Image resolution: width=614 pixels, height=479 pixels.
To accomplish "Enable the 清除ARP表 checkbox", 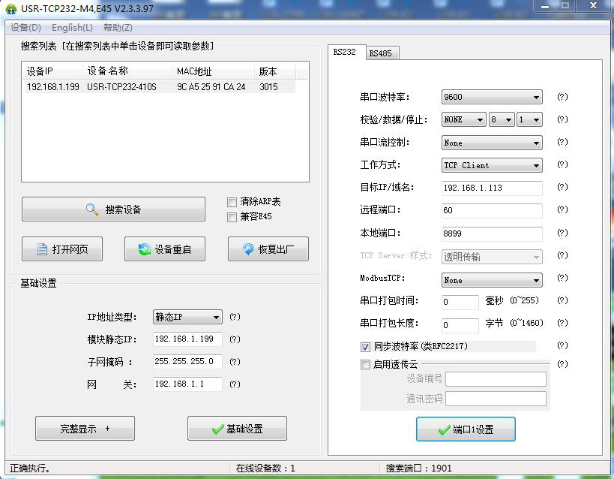I will coord(232,202).
